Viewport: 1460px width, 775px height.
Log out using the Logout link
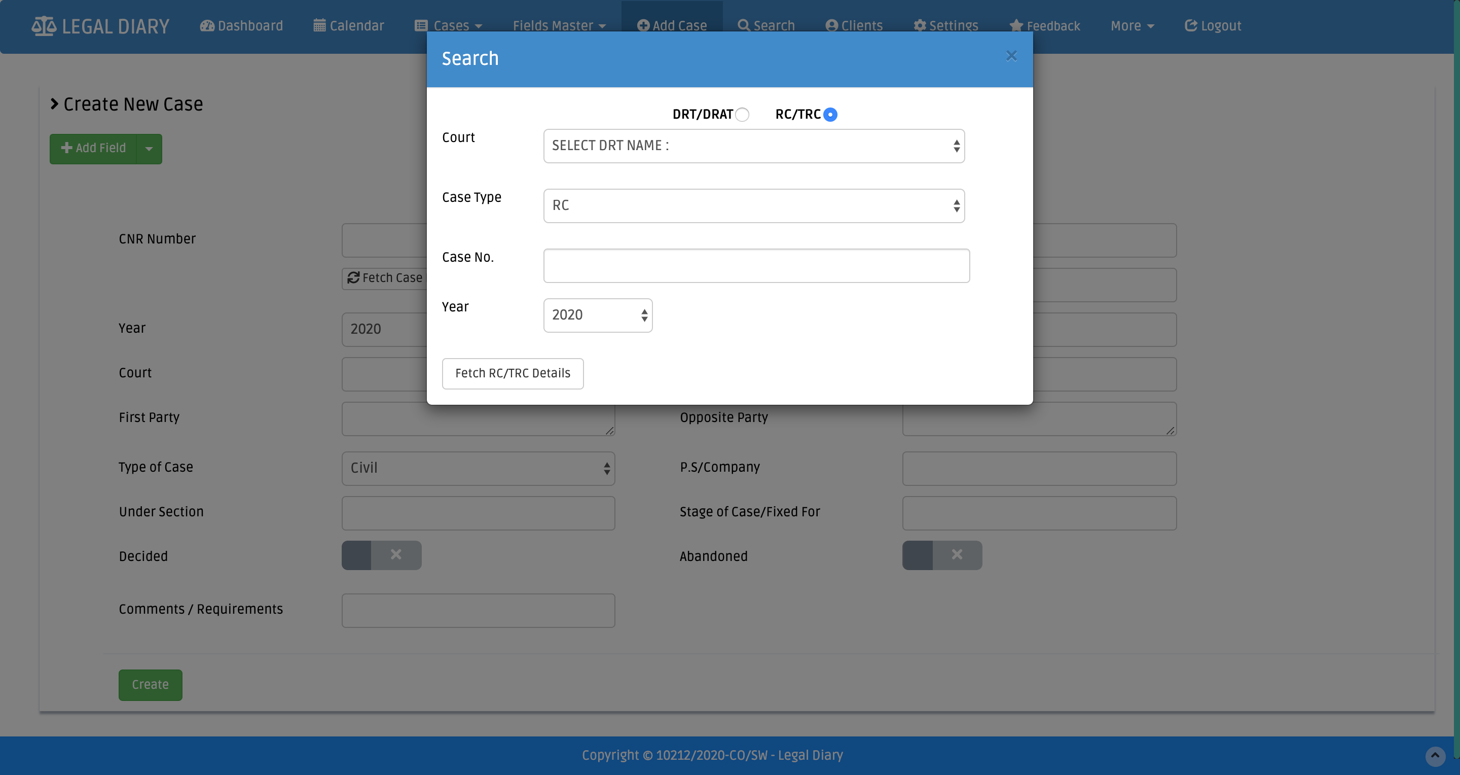tap(1213, 26)
